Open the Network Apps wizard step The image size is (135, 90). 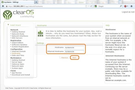[18, 66]
